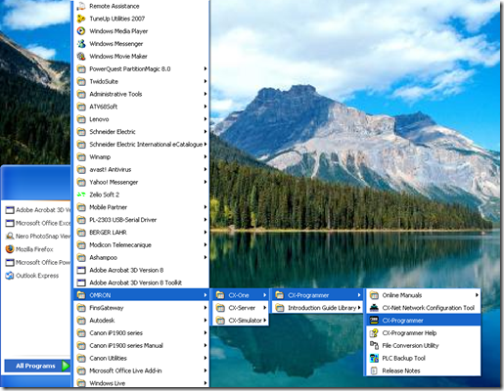Click the OMRON folder icon
This screenshot has width=504, height=391.
click(x=81, y=295)
